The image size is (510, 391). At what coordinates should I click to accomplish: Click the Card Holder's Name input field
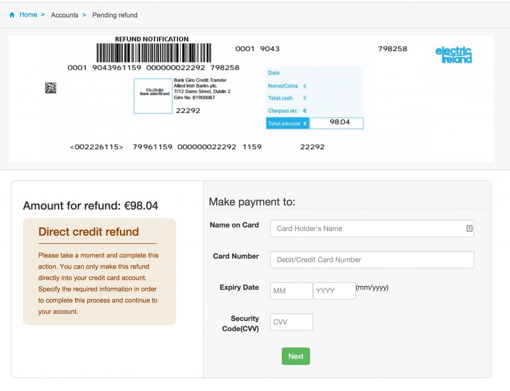pyautogui.click(x=371, y=228)
